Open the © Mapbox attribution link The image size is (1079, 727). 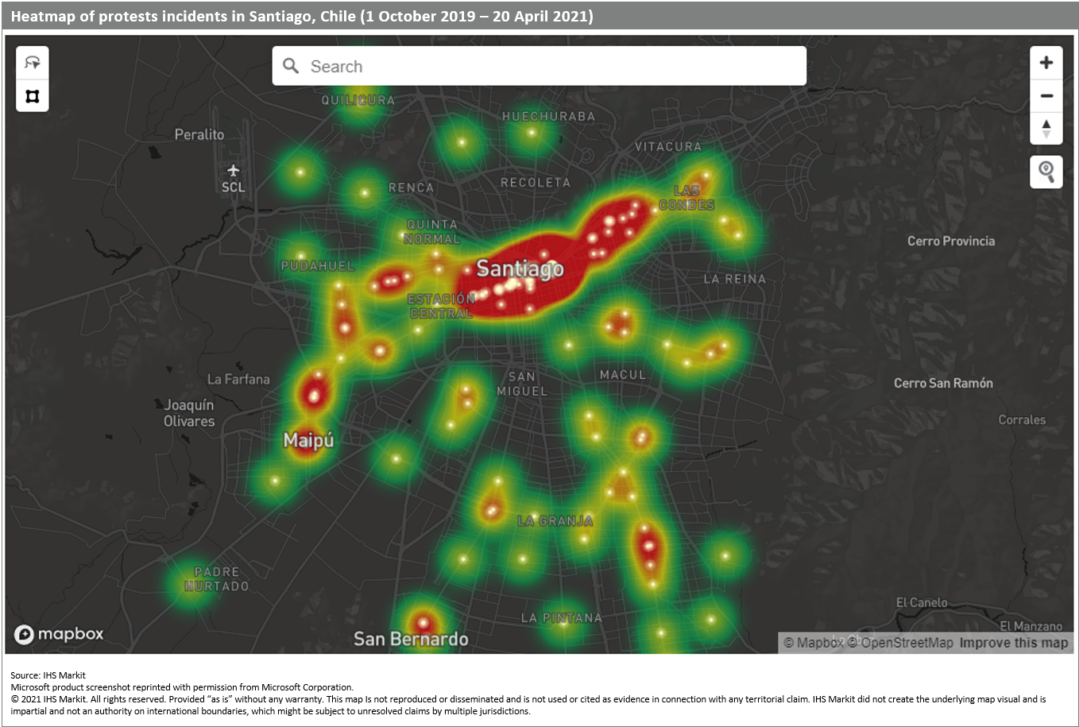813,643
